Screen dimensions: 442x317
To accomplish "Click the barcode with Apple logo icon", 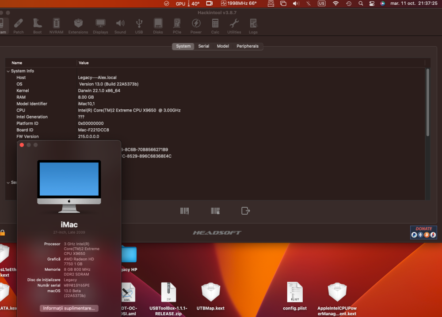I will (215, 211).
